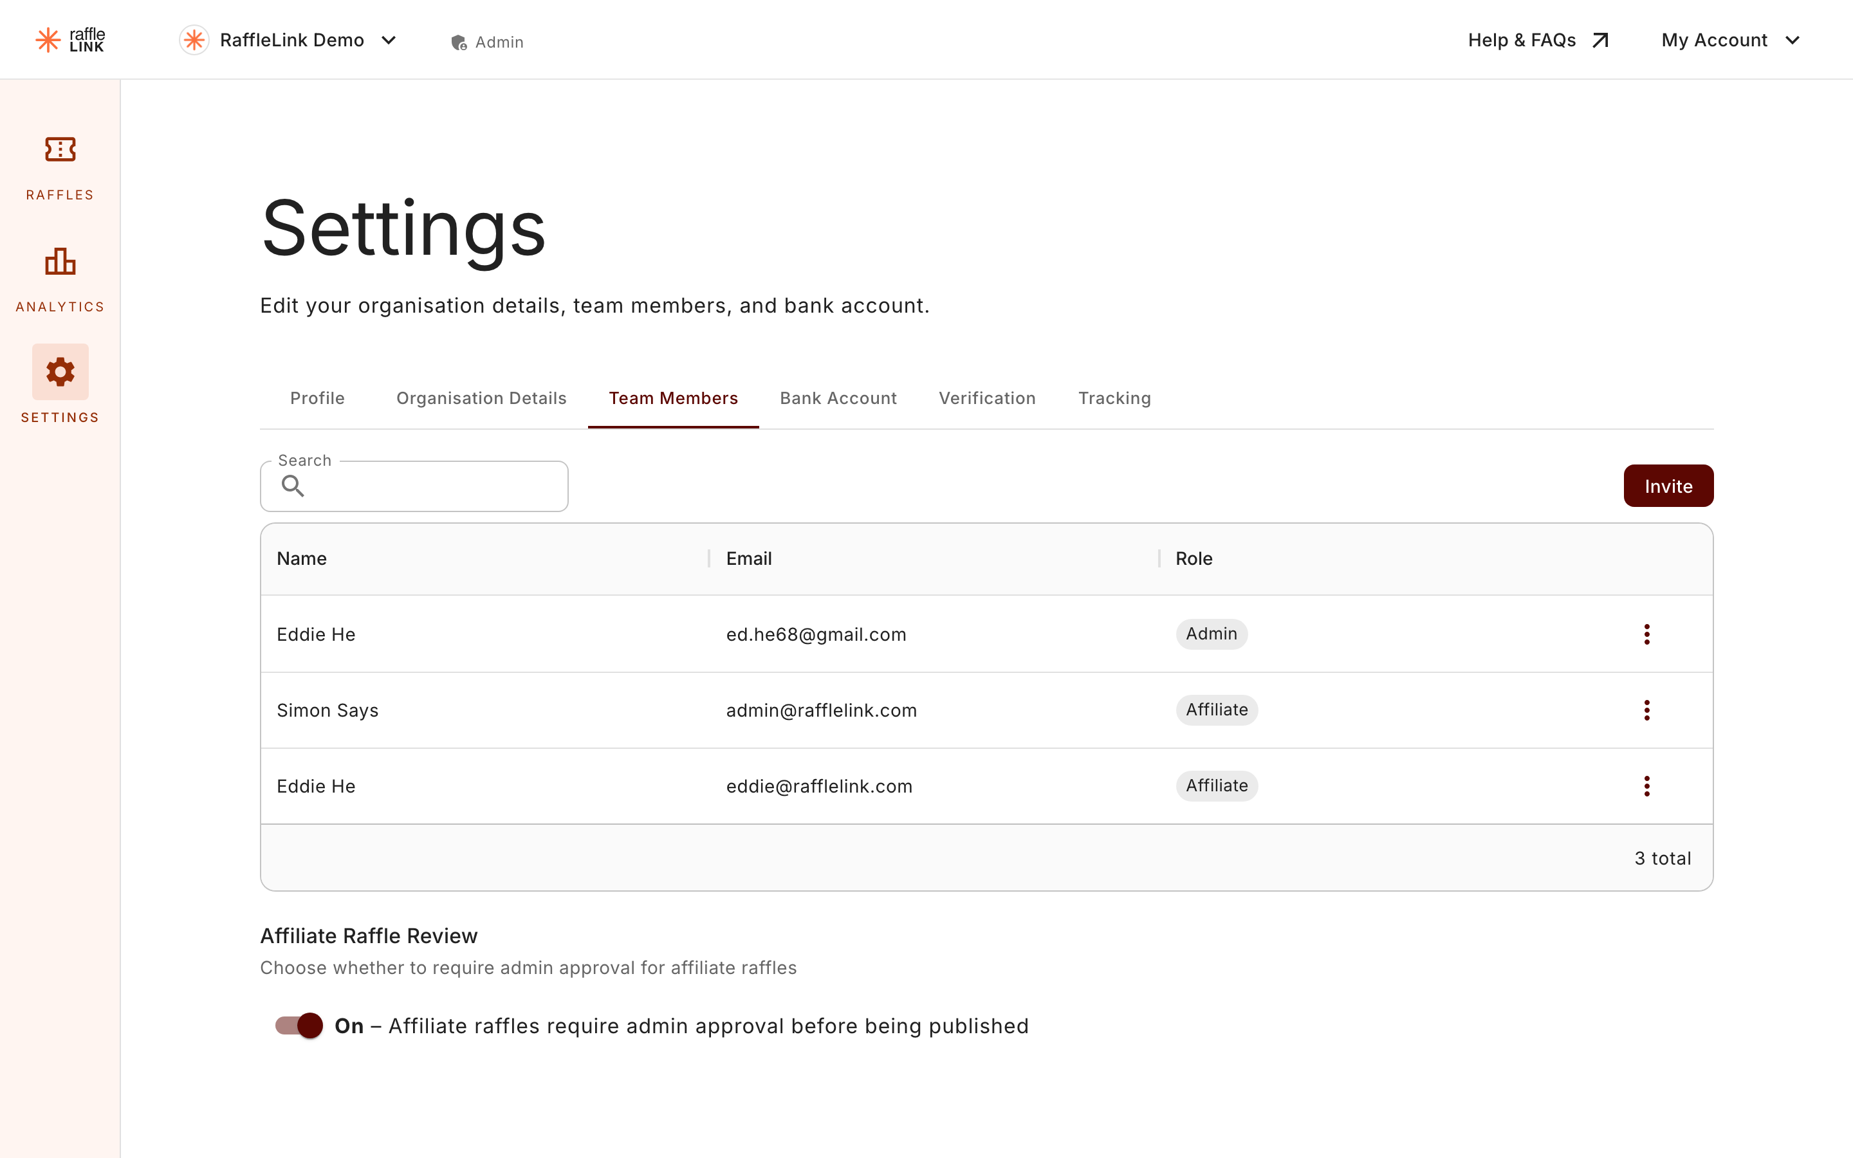Click the SETTINGS sidebar label
The width and height of the screenshot is (1853, 1158).
(x=60, y=418)
